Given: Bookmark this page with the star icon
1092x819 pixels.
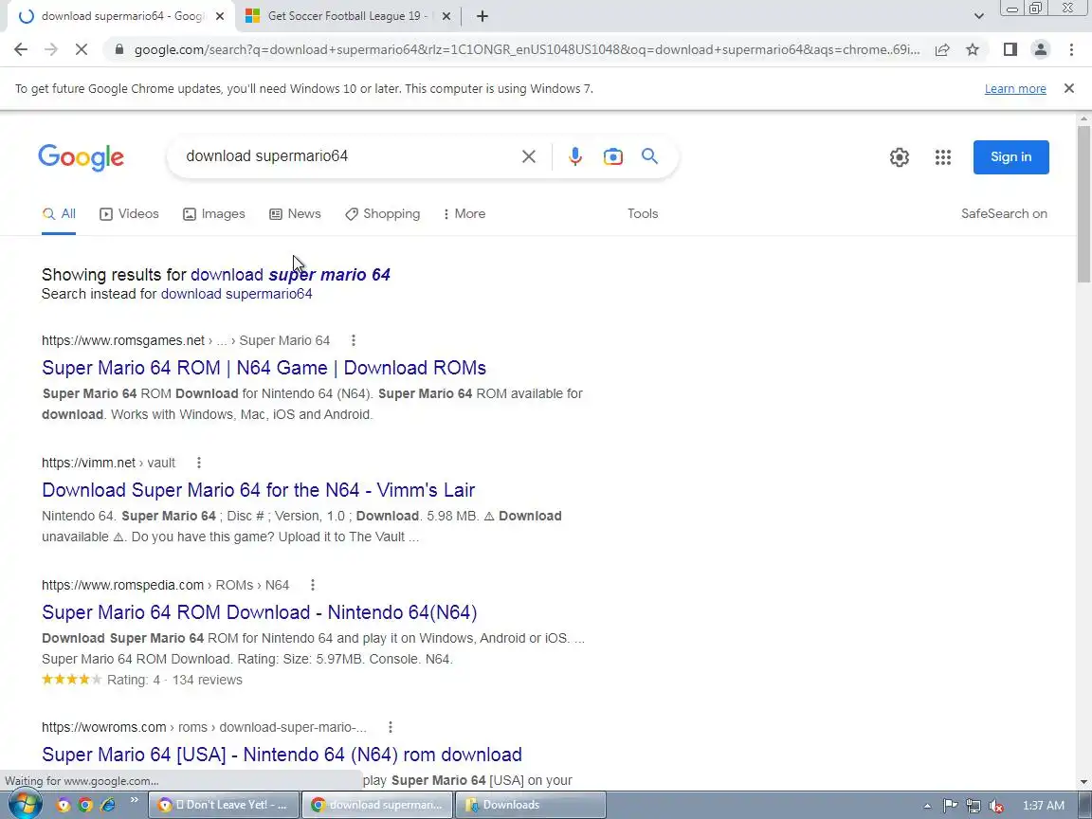Looking at the screenshot, I should [x=973, y=49].
